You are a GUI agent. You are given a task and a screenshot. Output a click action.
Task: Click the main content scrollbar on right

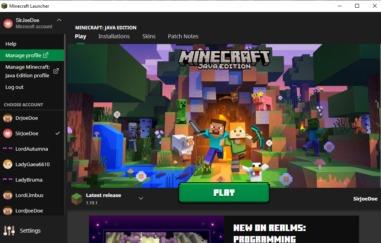tap(380, 116)
